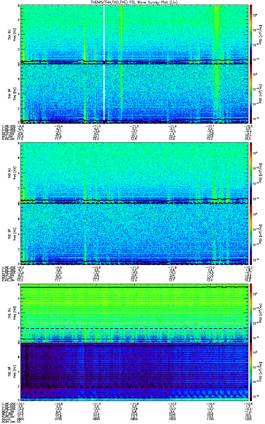
Task: Click the 1100 time tick label
Action: point(210,418)
